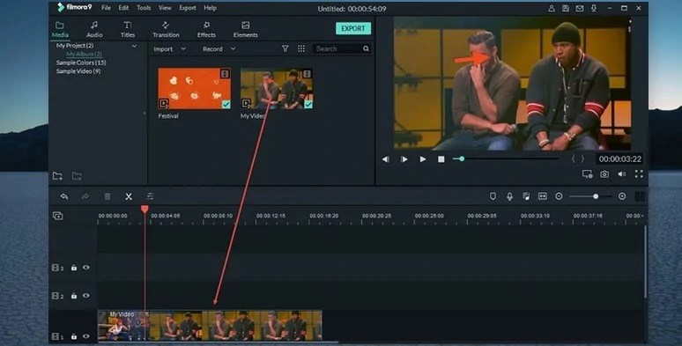Click the preview progress slider handle
Image resolution: width=682 pixels, height=346 pixels.
coord(462,159)
